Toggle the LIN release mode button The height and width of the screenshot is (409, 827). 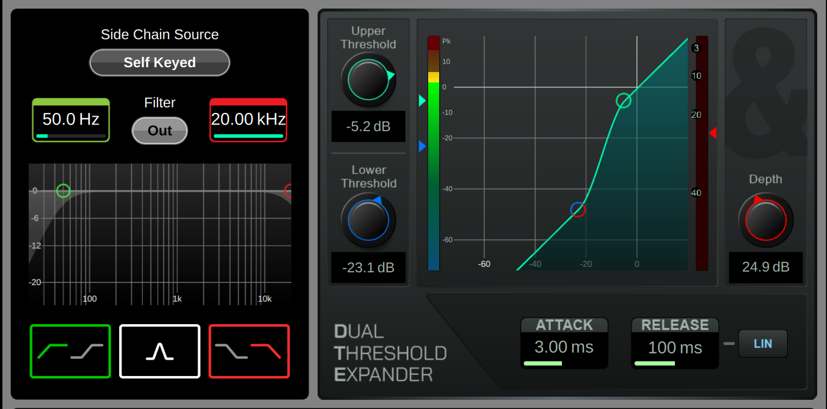pos(763,344)
